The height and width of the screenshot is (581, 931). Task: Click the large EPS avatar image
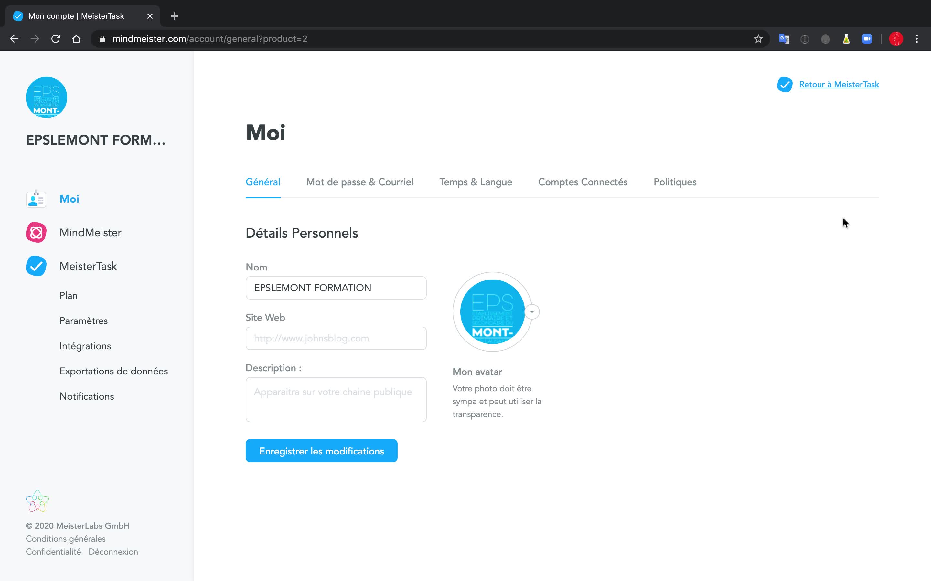tap(492, 311)
